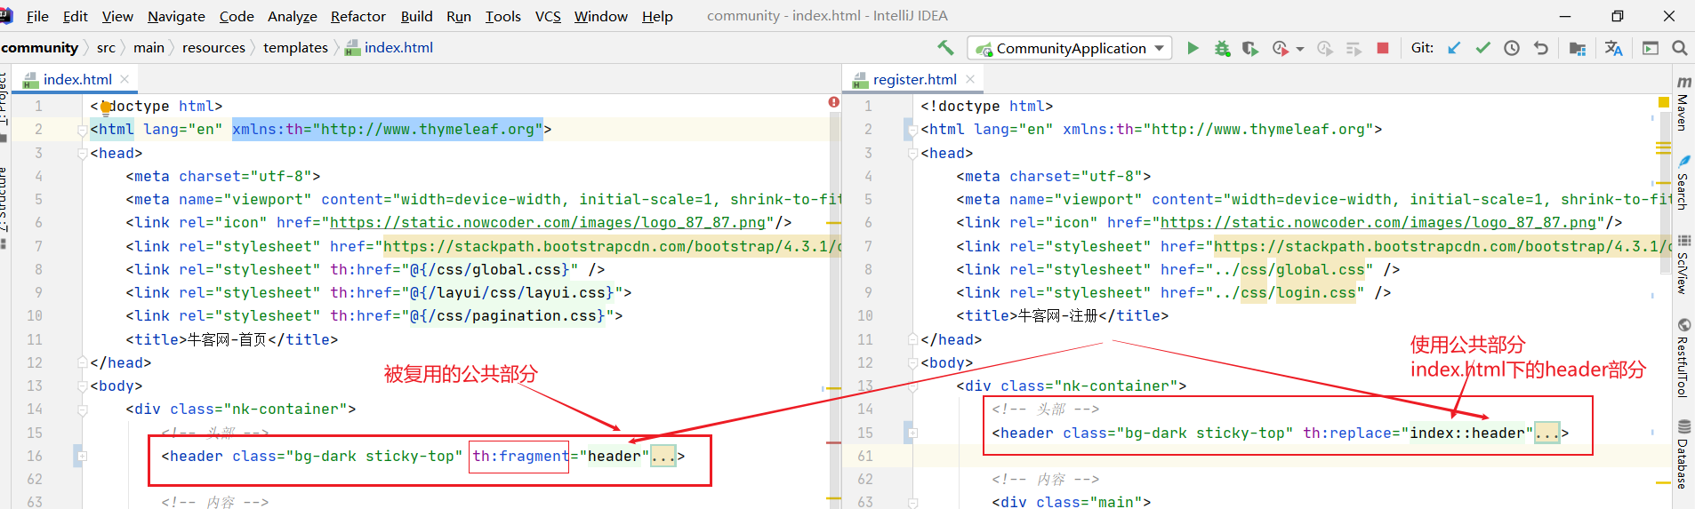Click line number 11 in index.html gutter
This screenshot has height=509, width=1695.
pos(35,340)
